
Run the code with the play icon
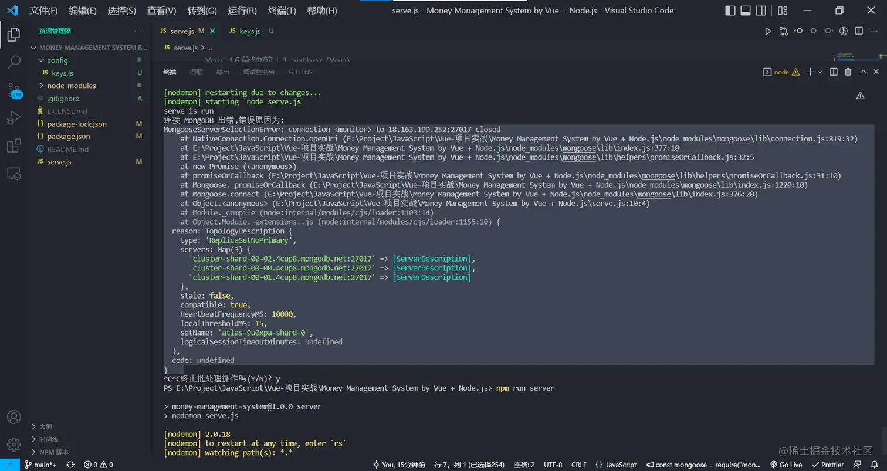click(768, 31)
